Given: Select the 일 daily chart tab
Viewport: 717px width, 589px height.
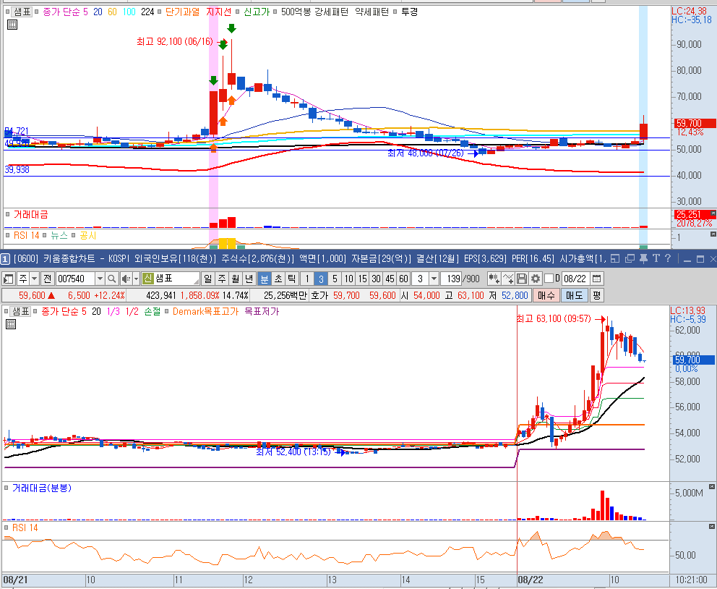Looking at the screenshot, I should coord(208,279).
